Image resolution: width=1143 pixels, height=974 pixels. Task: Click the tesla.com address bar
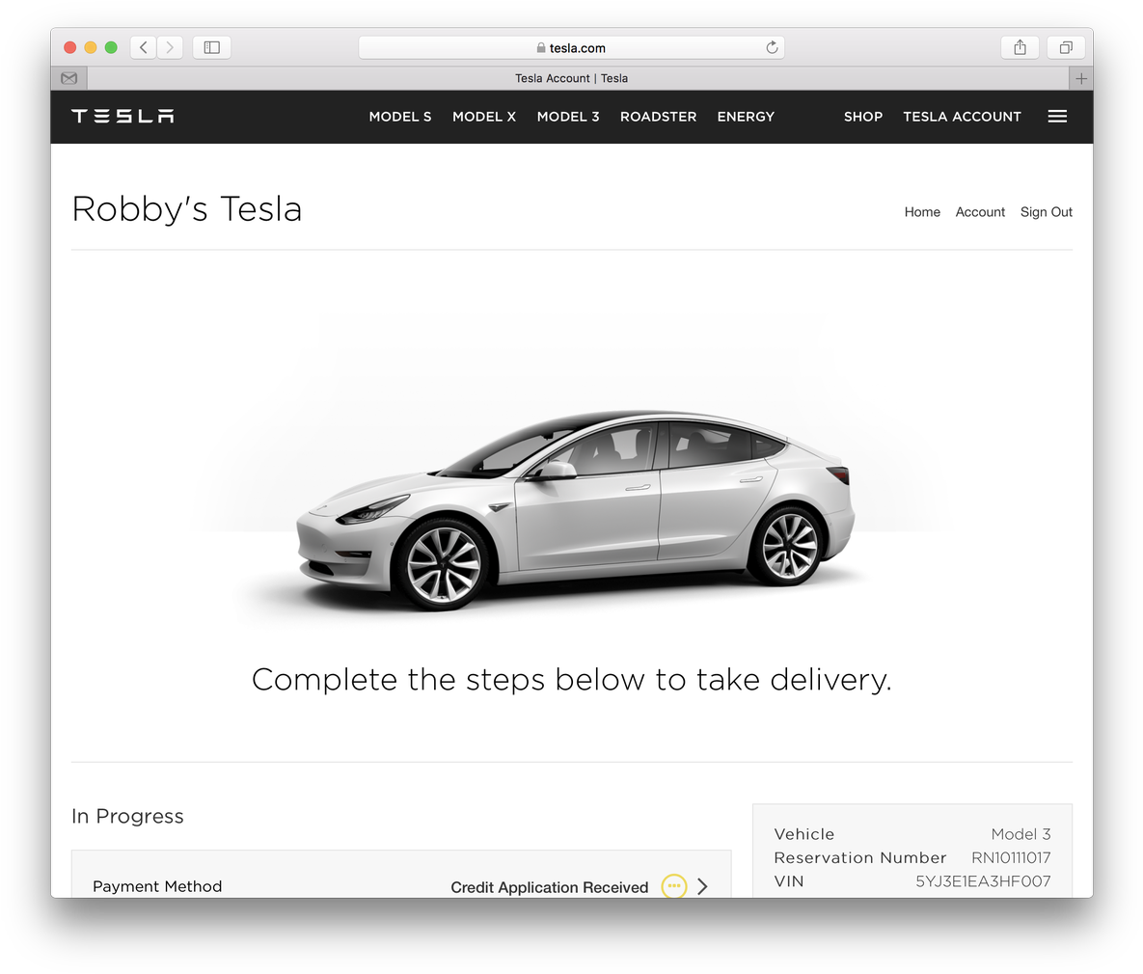(571, 47)
